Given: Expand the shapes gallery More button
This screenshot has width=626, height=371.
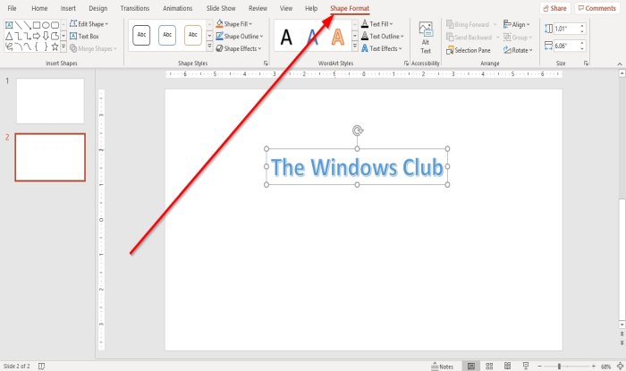Looking at the screenshot, I should point(63,46).
